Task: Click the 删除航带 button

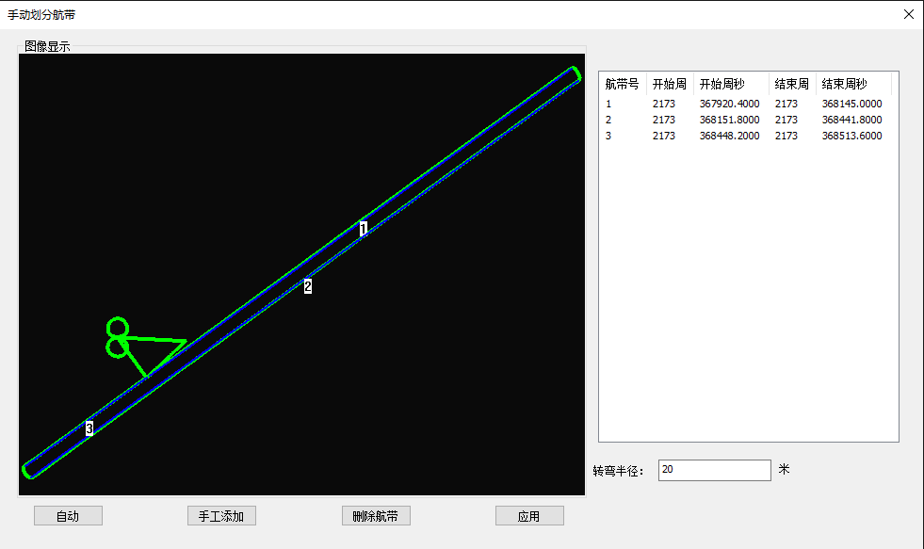Action: [376, 516]
